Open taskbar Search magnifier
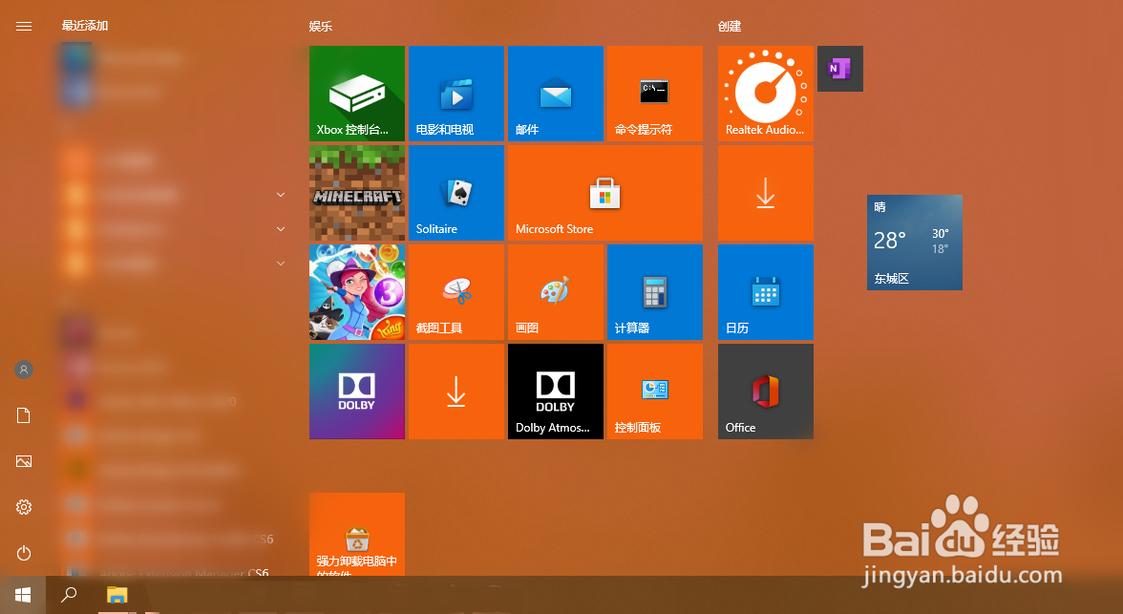 coord(69,595)
